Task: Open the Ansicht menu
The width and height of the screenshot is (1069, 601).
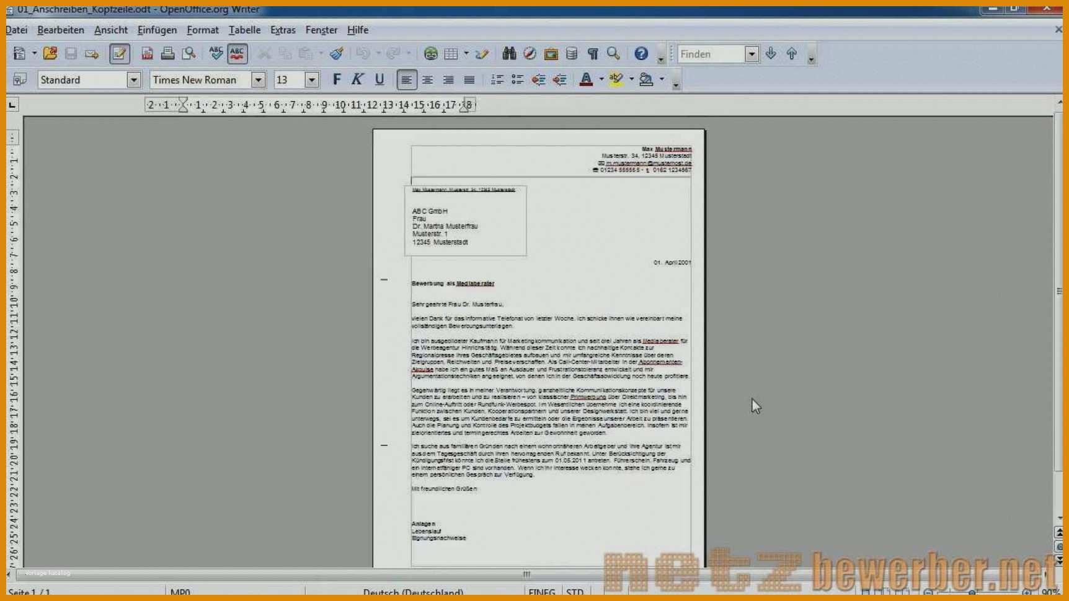Action: point(111,30)
